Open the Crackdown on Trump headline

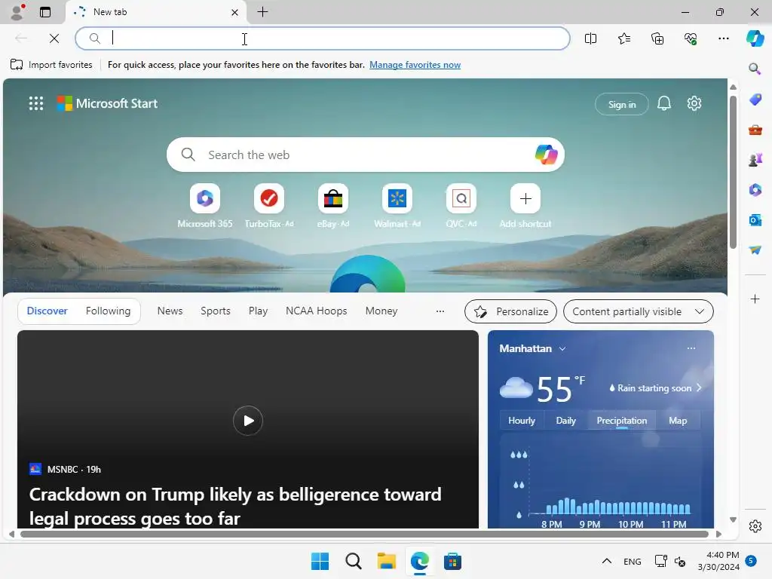click(235, 506)
